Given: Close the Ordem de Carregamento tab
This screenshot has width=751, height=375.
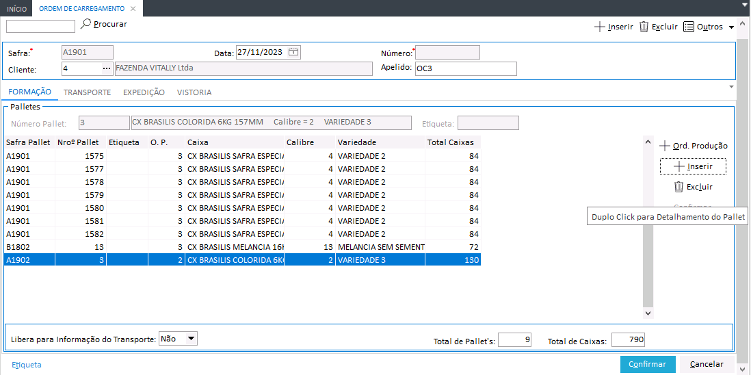Looking at the screenshot, I should point(133,9).
